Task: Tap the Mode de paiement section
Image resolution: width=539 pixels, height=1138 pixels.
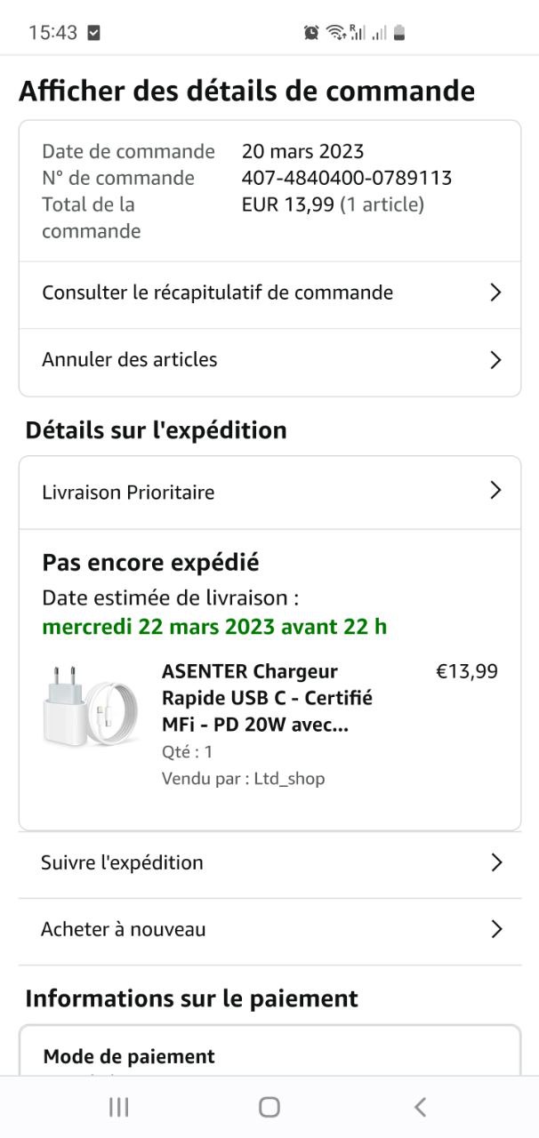Action: tap(129, 1056)
